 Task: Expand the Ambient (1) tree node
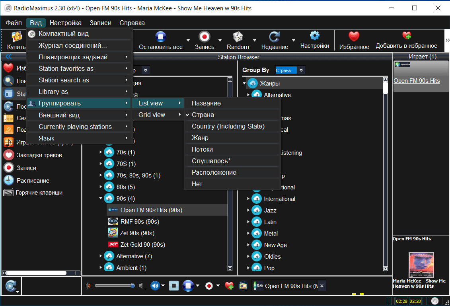(x=101, y=267)
